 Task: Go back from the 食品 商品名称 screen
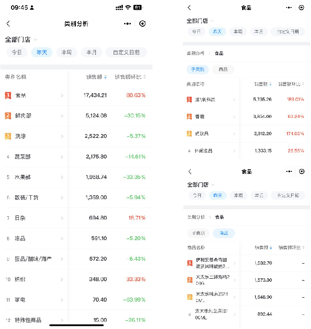coord(190,172)
